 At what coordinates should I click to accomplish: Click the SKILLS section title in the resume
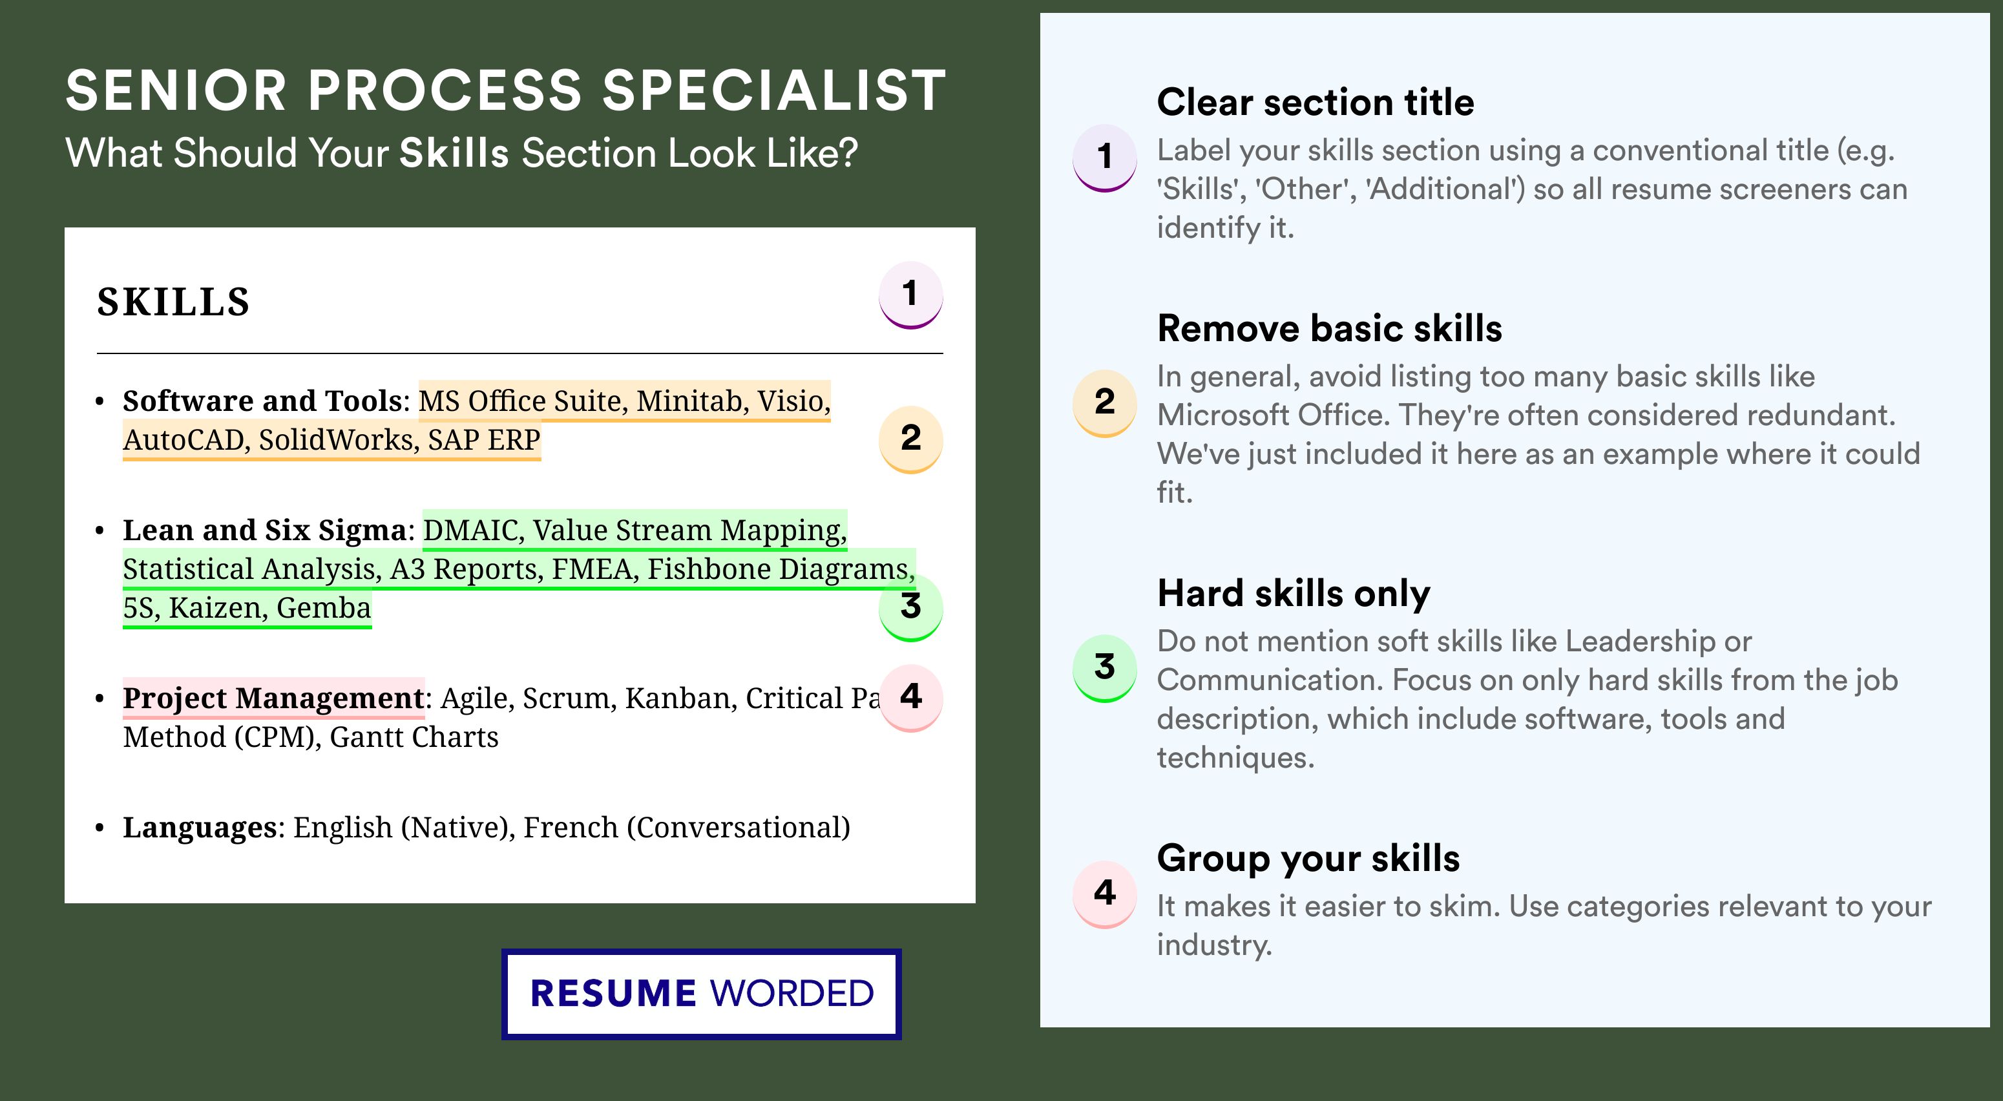(x=173, y=302)
